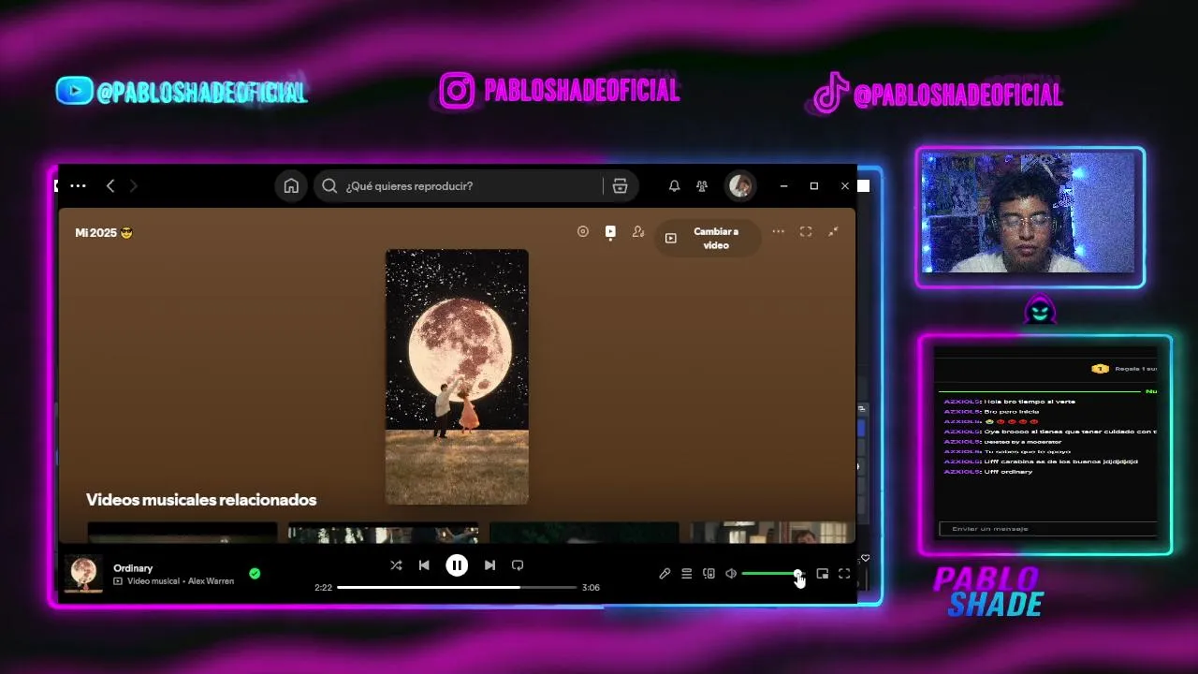Open Spotify Home via the house icon
Viewport: 1198px width, 674px height.
click(x=291, y=186)
